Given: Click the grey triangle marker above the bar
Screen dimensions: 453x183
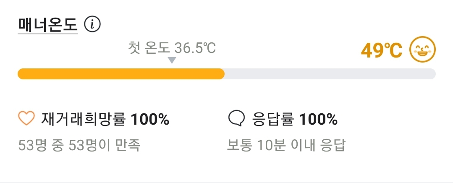Looking at the screenshot, I should point(172,60).
